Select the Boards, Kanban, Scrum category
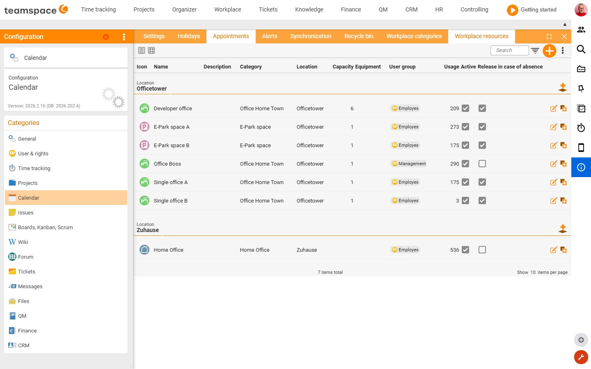 66,227
